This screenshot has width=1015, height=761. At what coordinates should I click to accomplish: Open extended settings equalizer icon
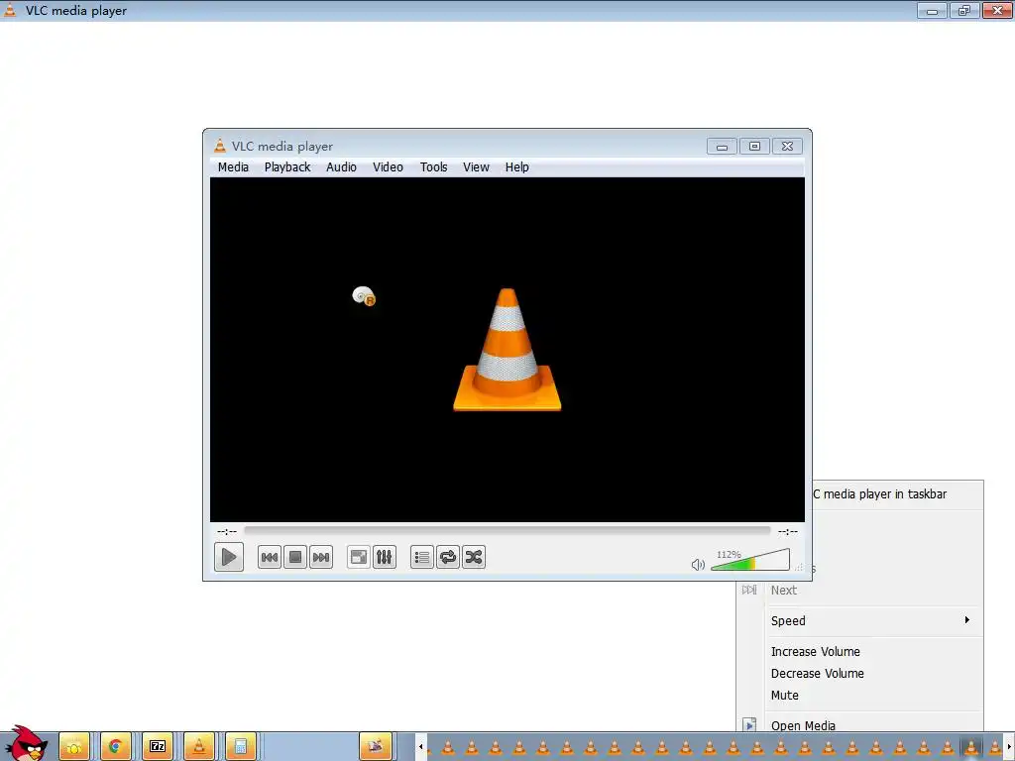[x=385, y=557]
